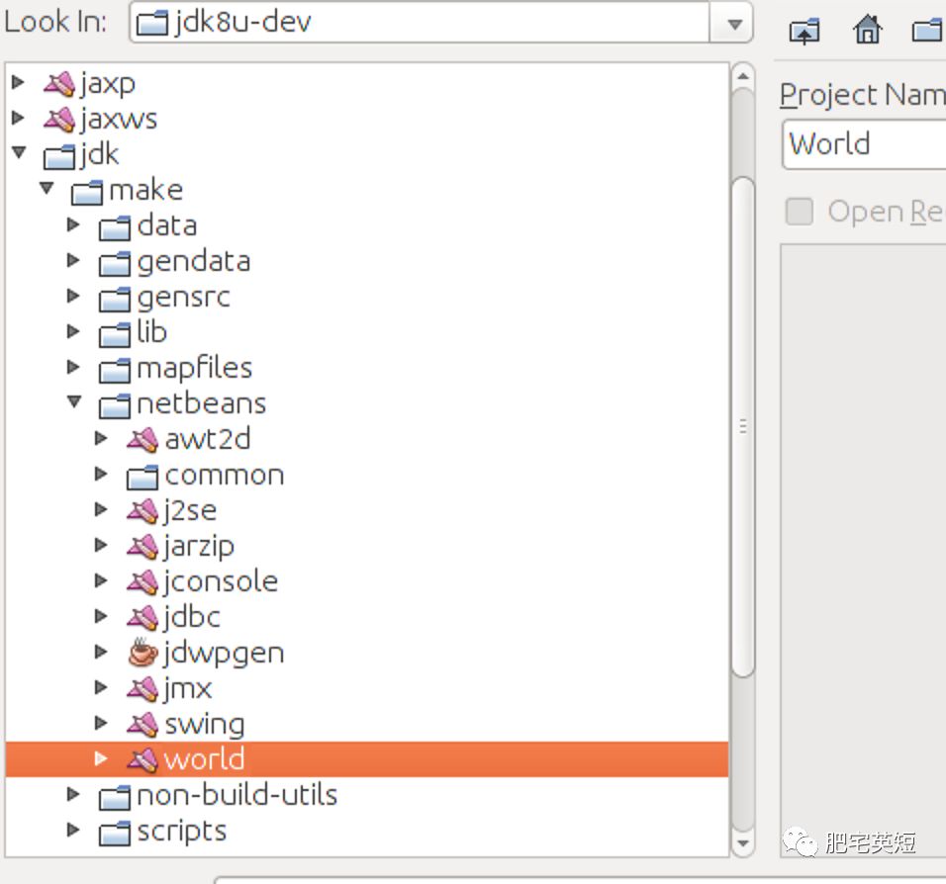
Task: Click the jdbc project icon
Action: pos(142,618)
